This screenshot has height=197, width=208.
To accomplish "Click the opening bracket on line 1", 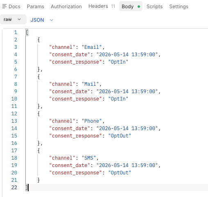I will pyautogui.click(x=27, y=32).
